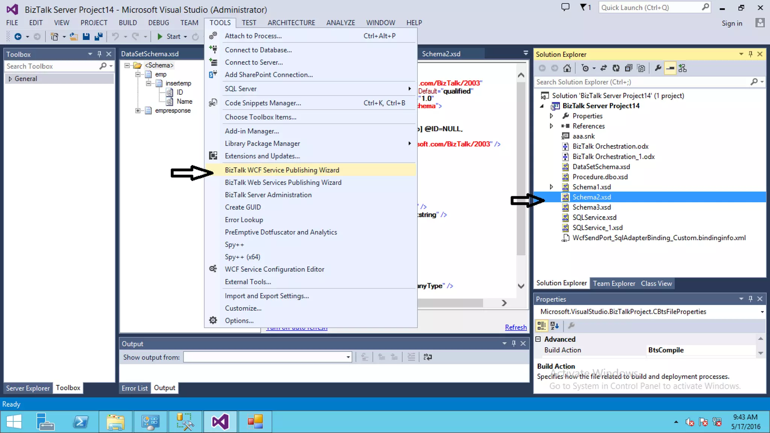Screen dimensions: 770x433
Task: Select Schema3.xsd in Solution Explorer
Action: [x=591, y=207]
